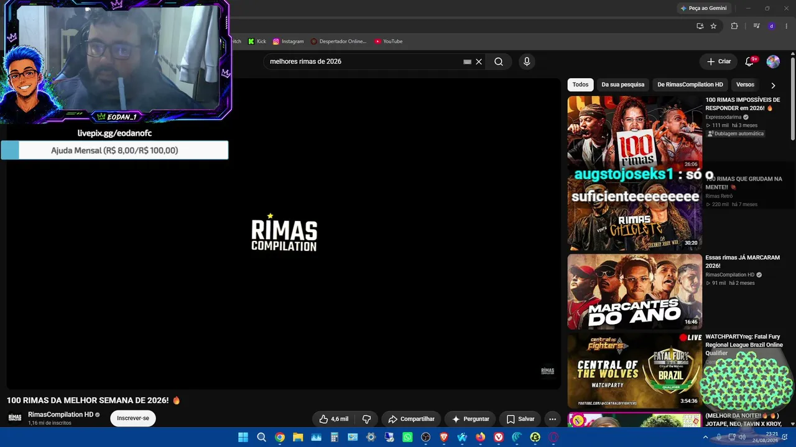
Task: Open OBS Studio from the taskbar
Action: (x=425, y=437)
